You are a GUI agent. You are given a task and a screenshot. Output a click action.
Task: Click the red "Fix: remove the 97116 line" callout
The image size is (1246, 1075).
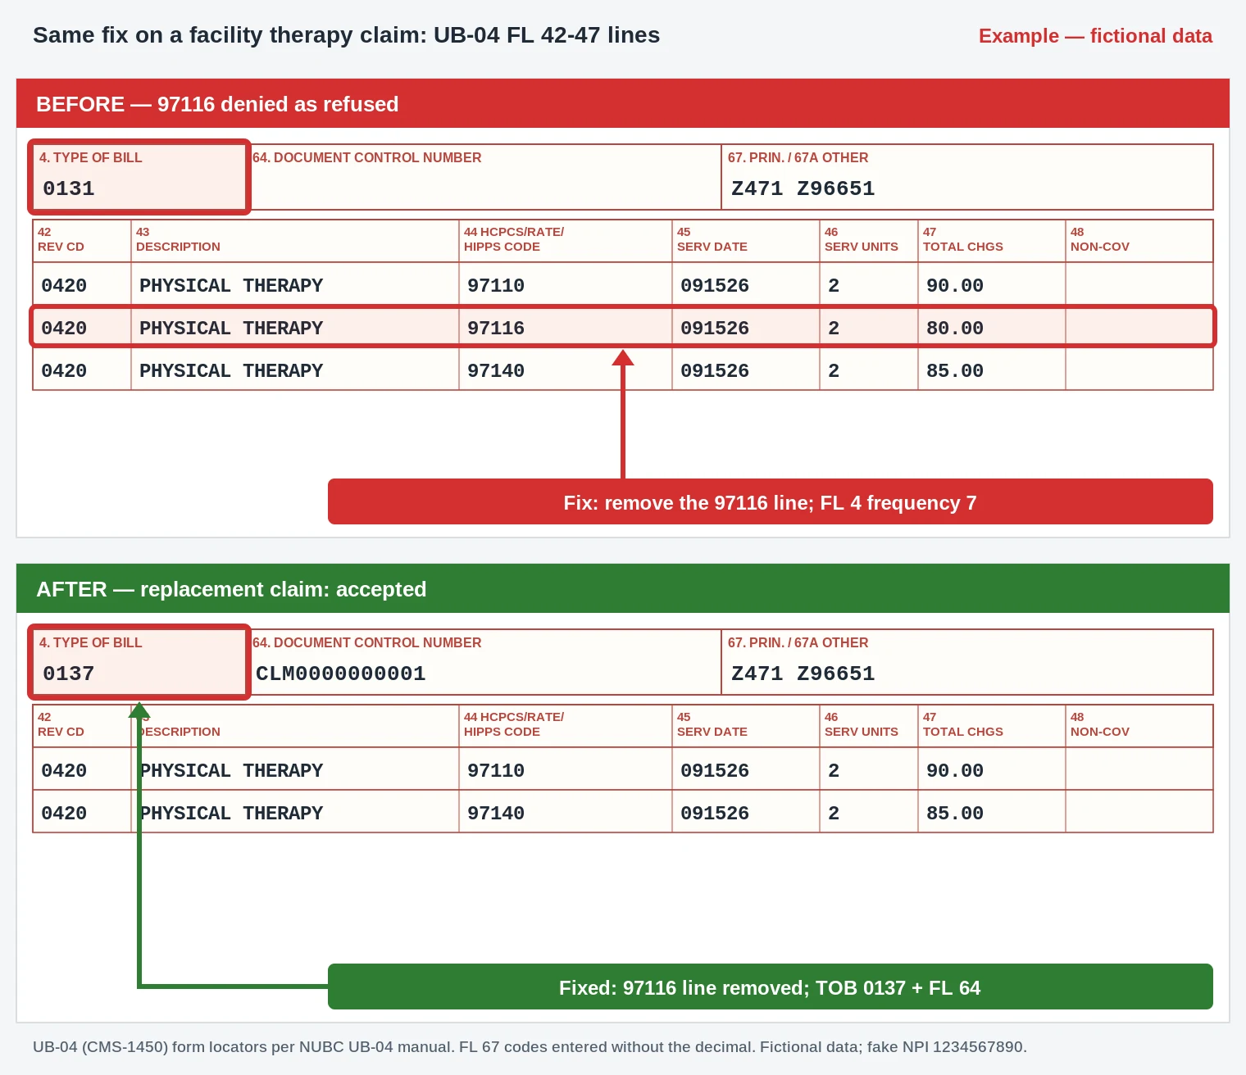tap(771, 501)
